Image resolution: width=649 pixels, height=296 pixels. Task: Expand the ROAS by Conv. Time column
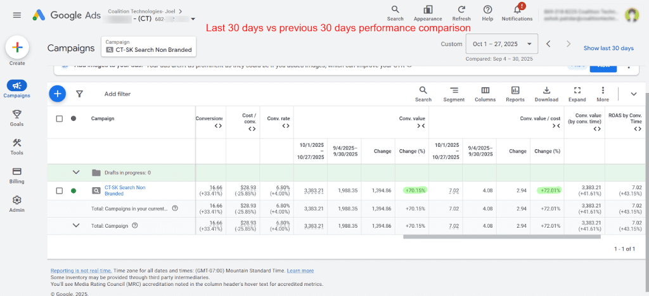point(637,129)
